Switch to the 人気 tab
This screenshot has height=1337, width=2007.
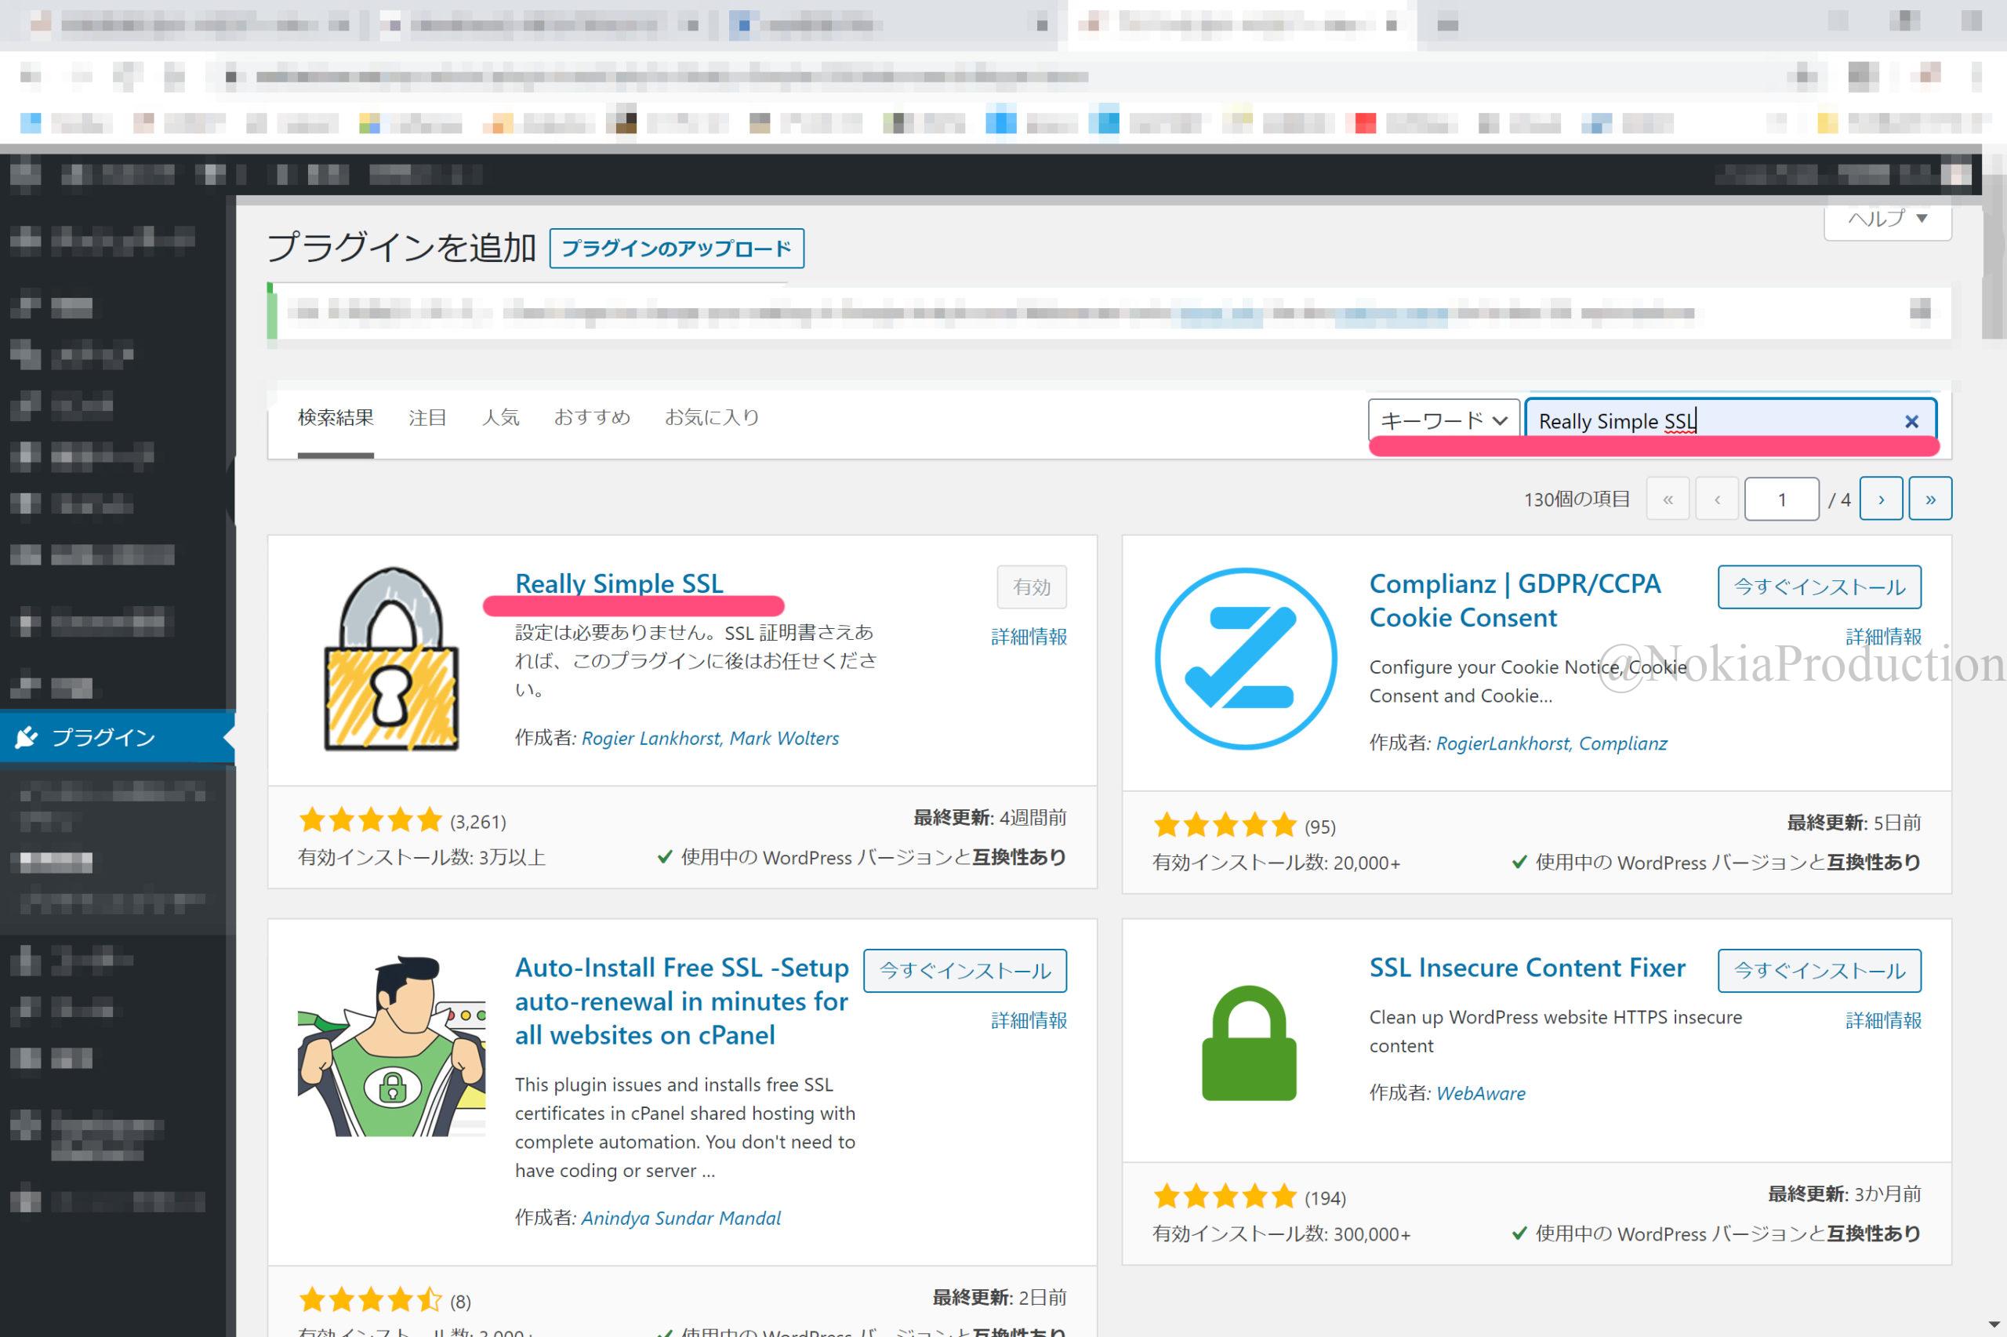coord(500,417)
